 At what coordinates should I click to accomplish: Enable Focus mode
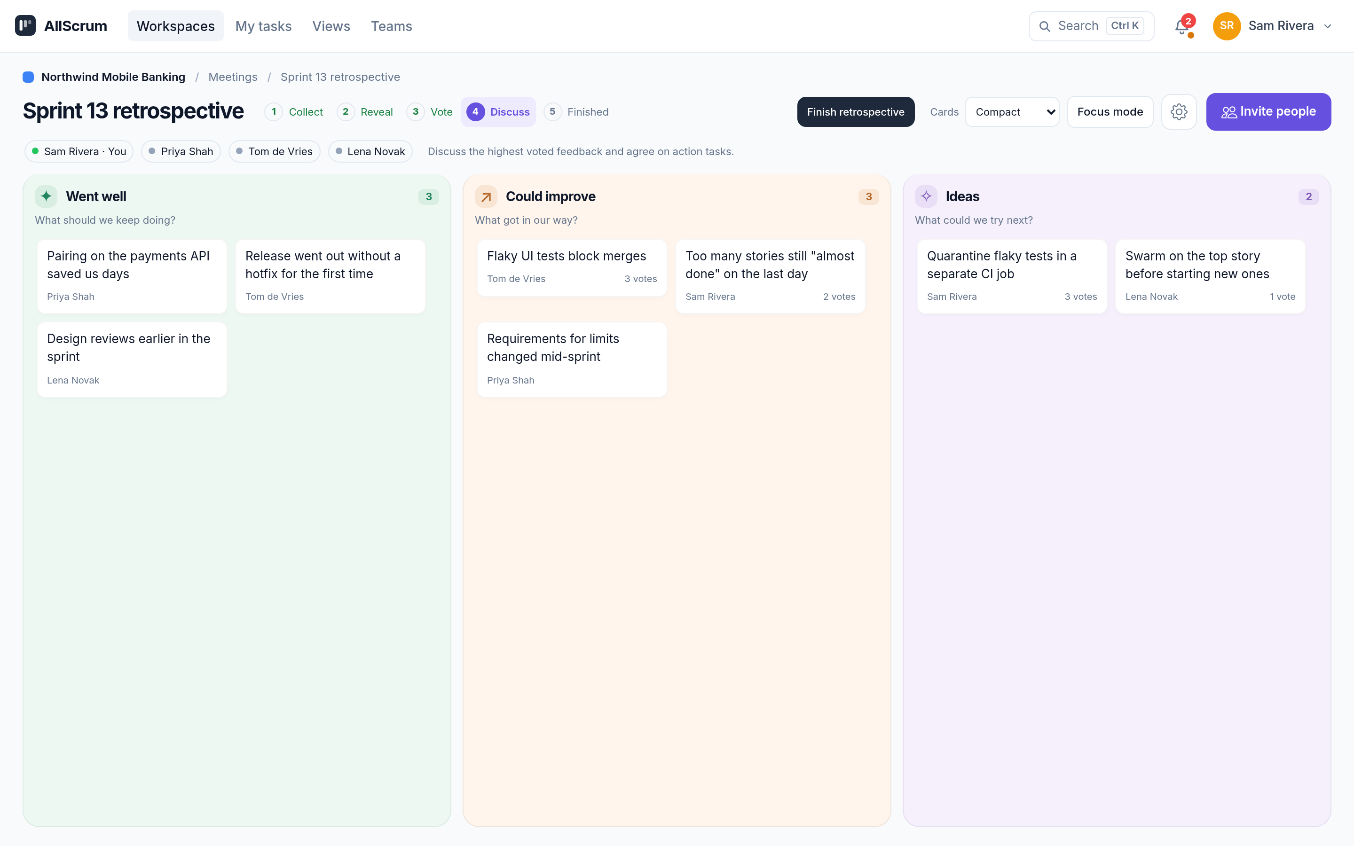point(1110,112)
